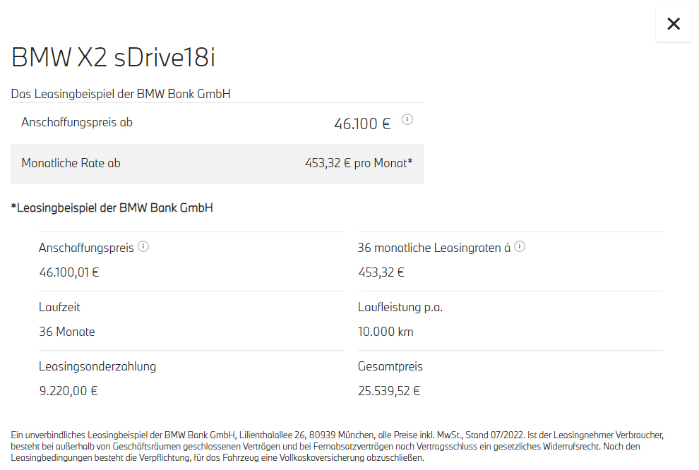This screenshot has width=699, height=470.
Task: Click the 'Anschaffungspreis' label in details table
Action: (x=86, y=248)
